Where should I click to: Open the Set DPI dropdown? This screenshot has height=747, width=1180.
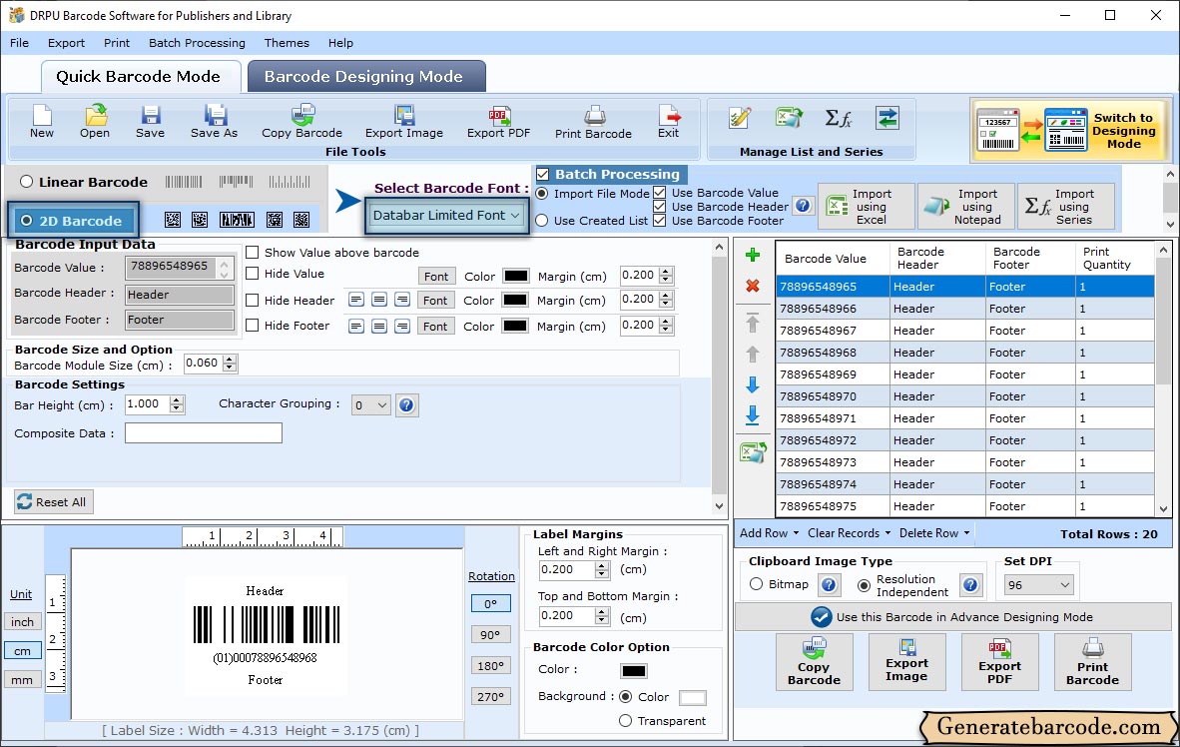(1038, 585)
